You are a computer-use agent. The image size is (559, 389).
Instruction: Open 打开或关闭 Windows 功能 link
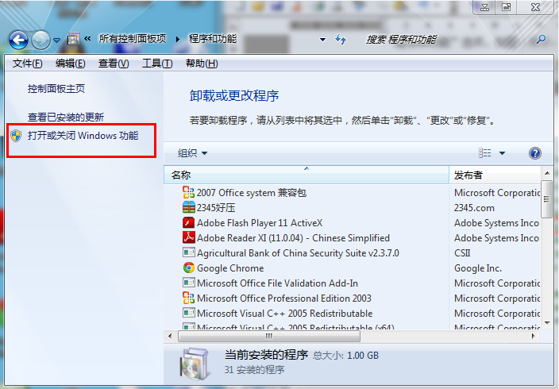[83, 136]
